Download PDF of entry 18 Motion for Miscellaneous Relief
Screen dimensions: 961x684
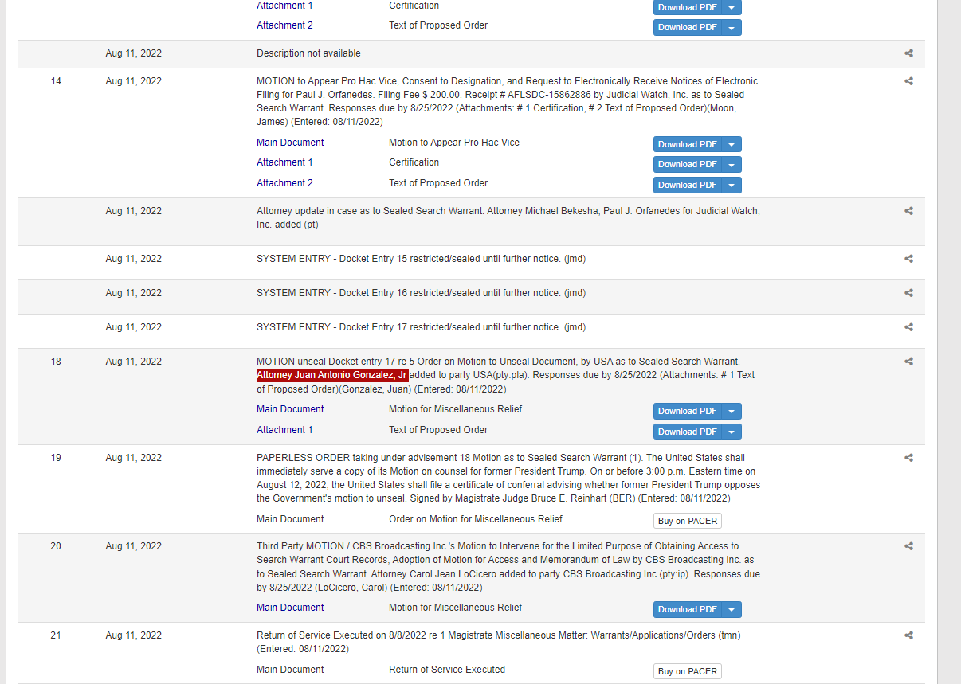click(688, 411)
